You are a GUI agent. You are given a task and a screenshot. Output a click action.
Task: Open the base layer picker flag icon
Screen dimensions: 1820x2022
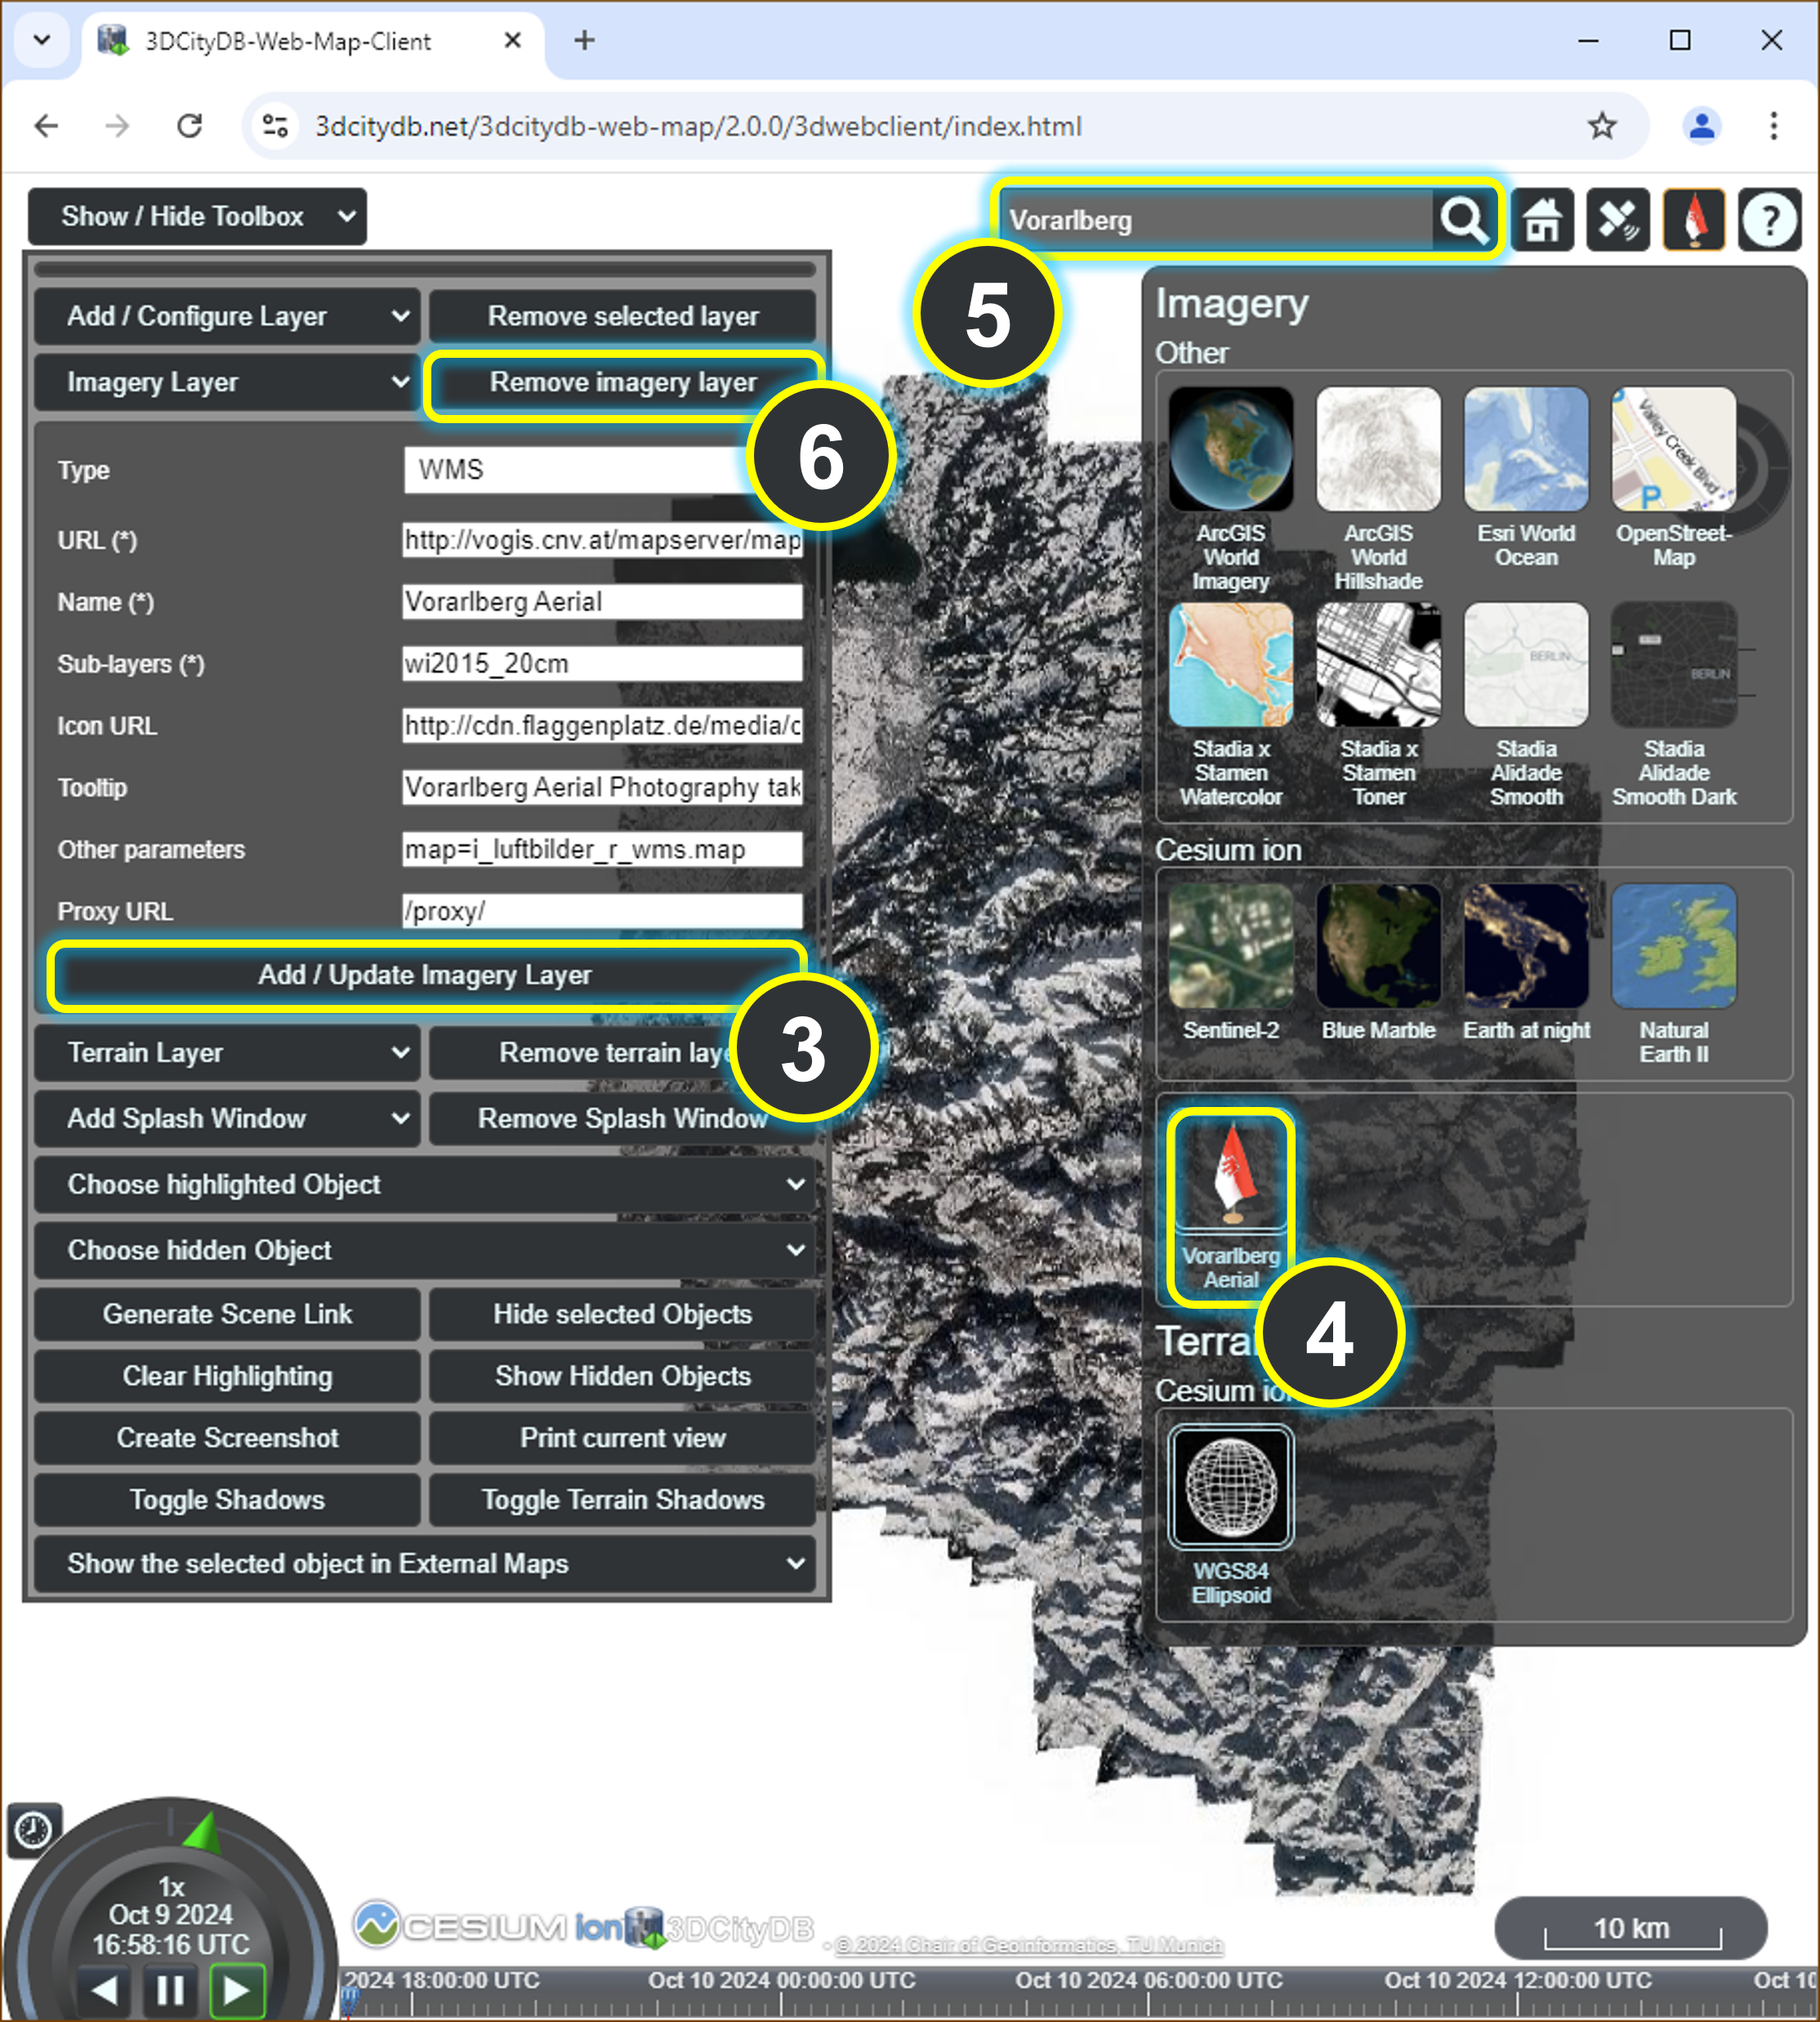click(x=1694, y=220)
